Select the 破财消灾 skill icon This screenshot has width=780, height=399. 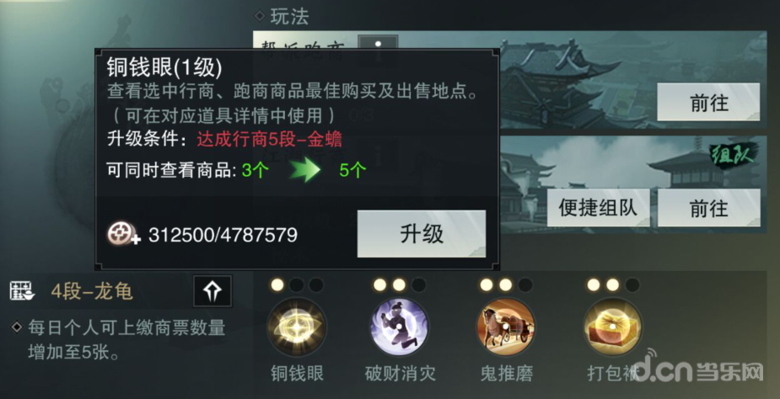coord(400,327)
